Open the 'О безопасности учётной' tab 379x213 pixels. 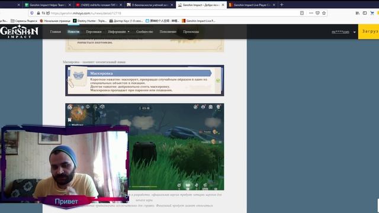coord(147,5)
